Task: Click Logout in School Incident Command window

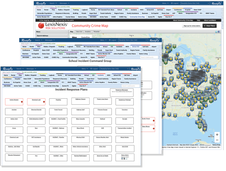Action: 112,40
